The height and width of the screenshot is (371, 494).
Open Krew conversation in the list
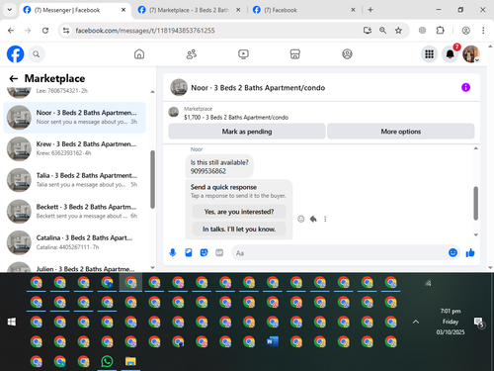(x=74, y=148)
